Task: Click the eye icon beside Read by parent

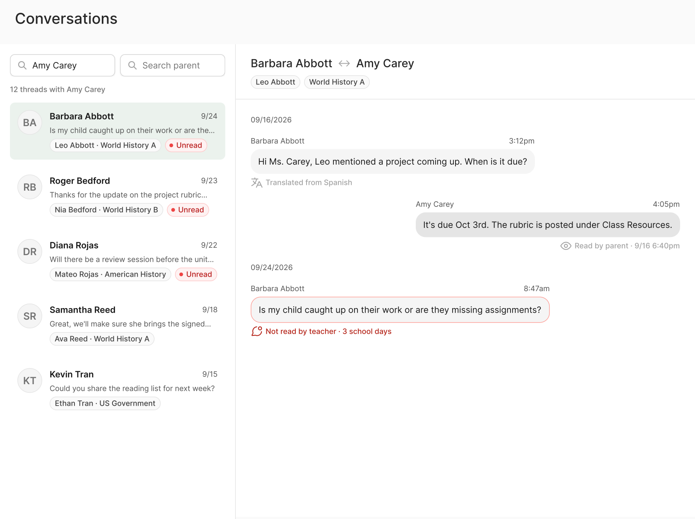Action: pyautogui.click(x=566, y=246)
